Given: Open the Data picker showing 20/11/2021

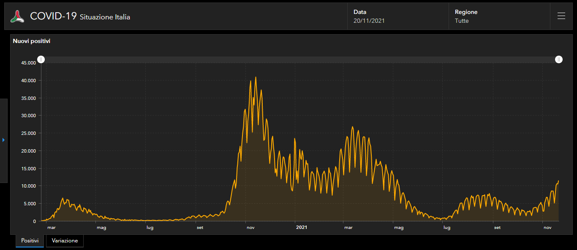Looking at the screenshot, I should tap(369, 21).
